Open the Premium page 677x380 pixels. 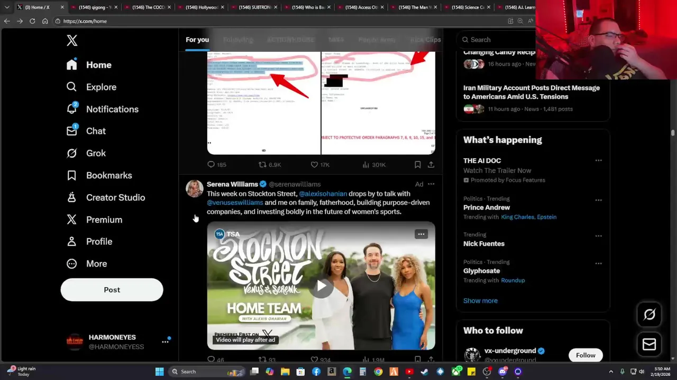pyautogui.click(x=94, y=220)
